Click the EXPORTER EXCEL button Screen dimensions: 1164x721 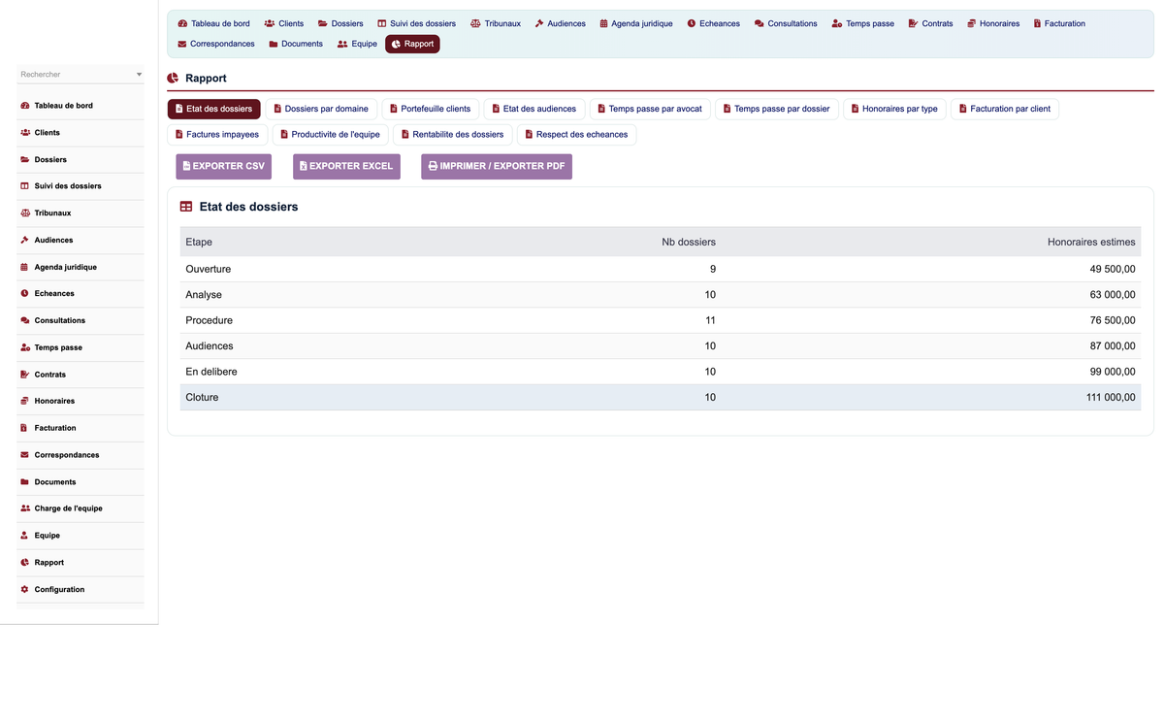tap(346, 166)
